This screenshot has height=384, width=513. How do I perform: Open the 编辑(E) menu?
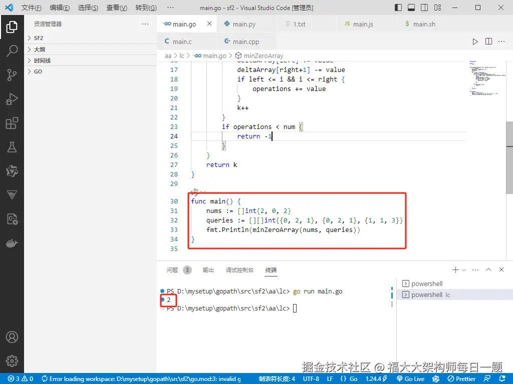60,7
